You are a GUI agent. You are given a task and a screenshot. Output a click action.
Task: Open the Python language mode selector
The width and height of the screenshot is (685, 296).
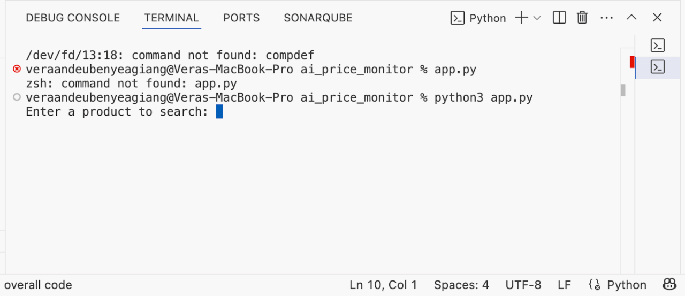coord(626,285)
